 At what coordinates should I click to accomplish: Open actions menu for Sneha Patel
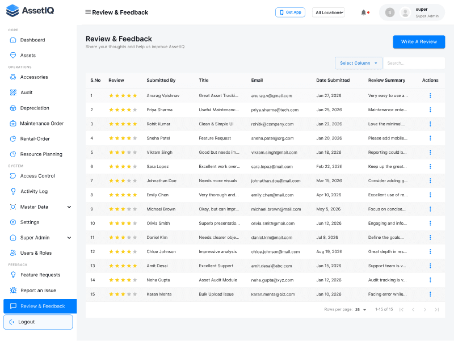tap(430, 138)
